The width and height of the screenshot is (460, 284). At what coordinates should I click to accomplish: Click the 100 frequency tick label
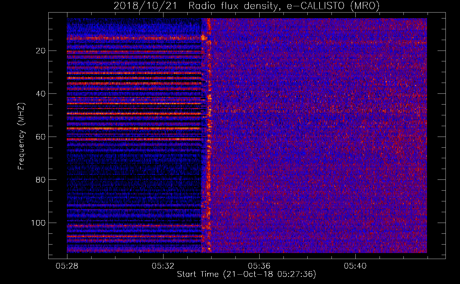[x=38, y=223]
